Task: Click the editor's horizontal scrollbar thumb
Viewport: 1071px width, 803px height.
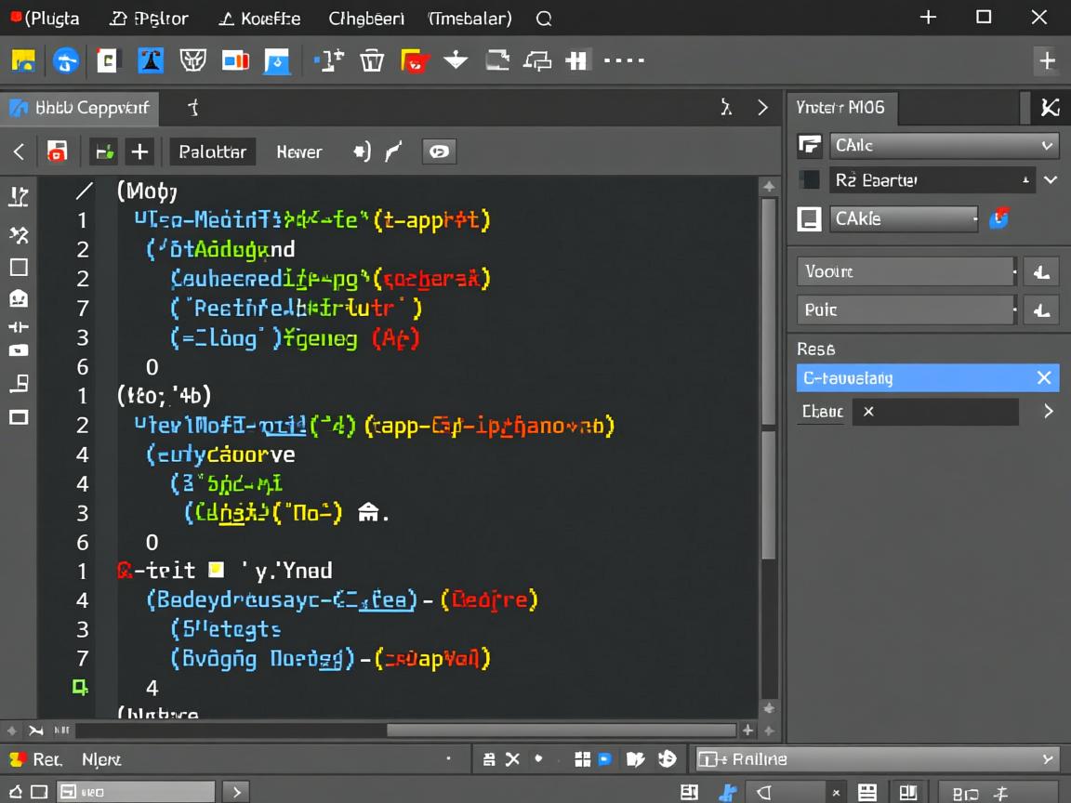Action: pyautogui.click(x=562, y=731)
